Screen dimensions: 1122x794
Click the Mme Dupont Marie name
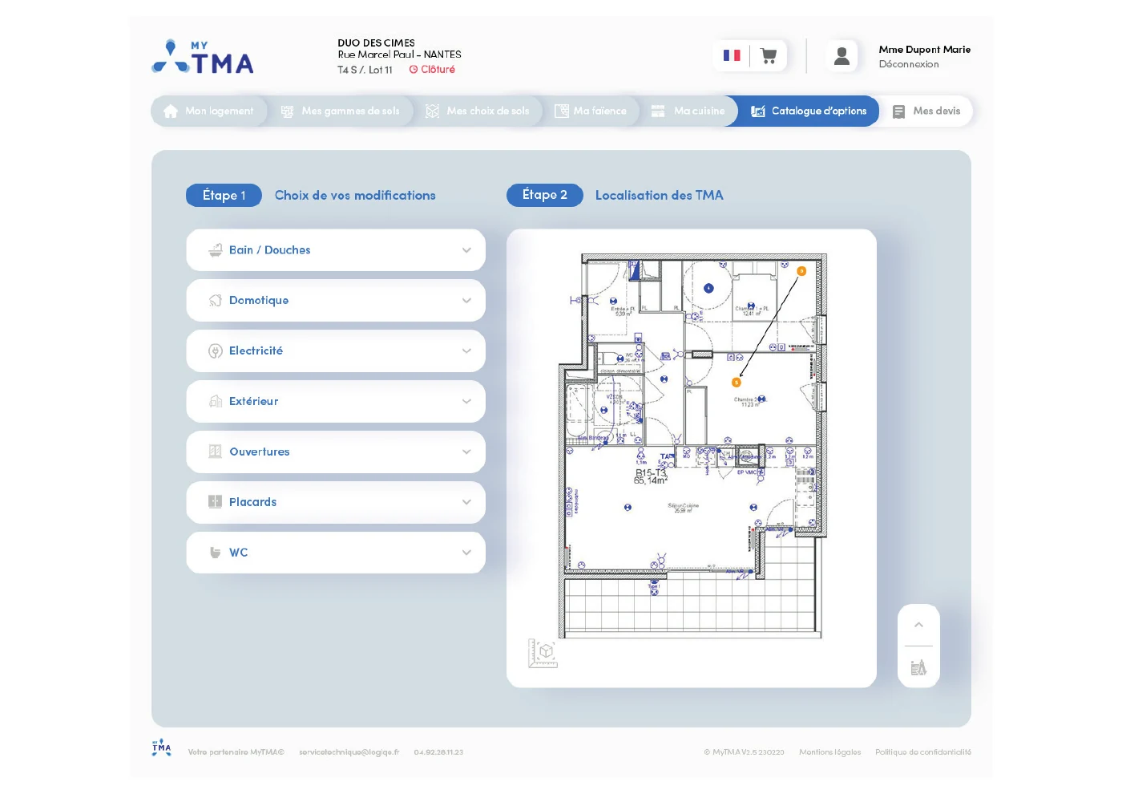point(924,50)
